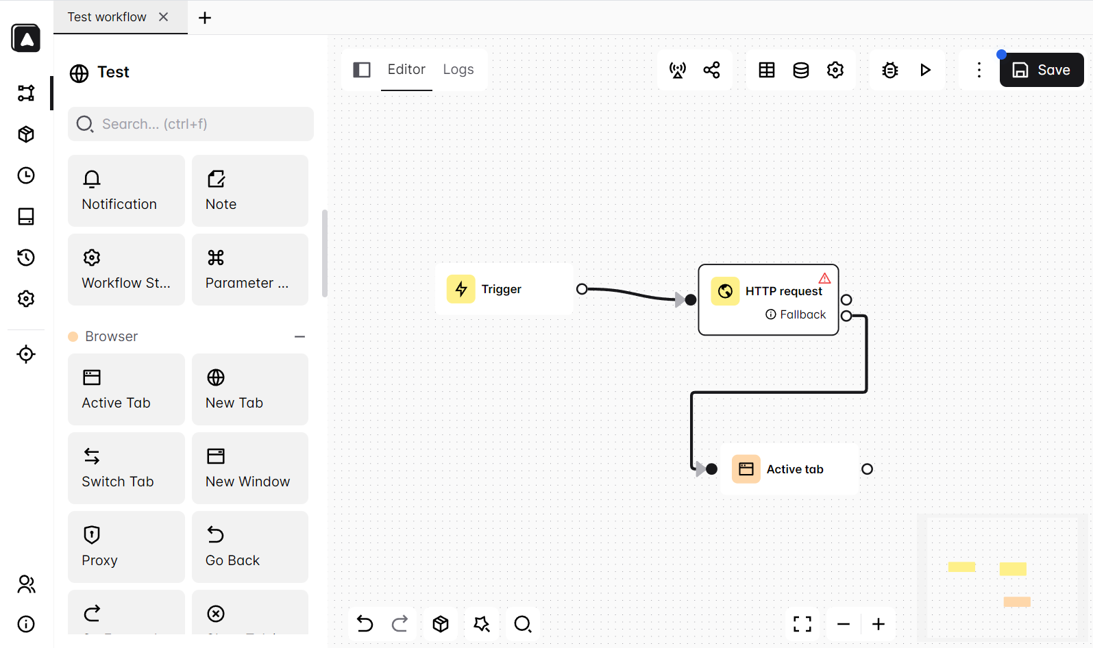Toggle the sidebar panel visibility

362,70
